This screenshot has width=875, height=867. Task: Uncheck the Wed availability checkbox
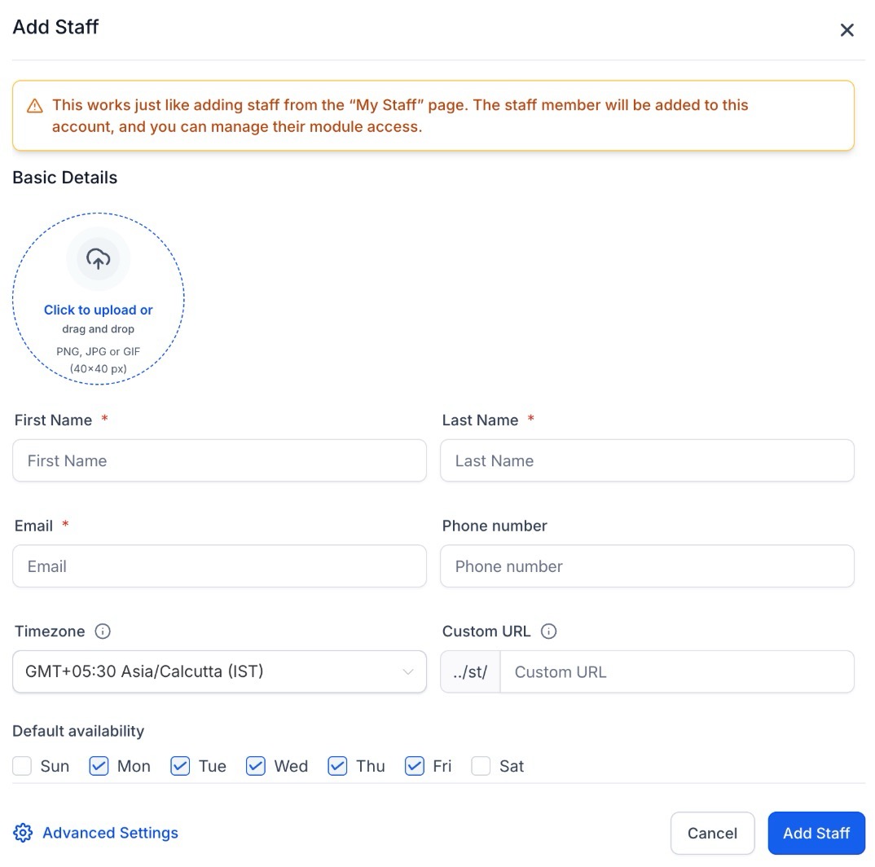(x=256, y=766)
